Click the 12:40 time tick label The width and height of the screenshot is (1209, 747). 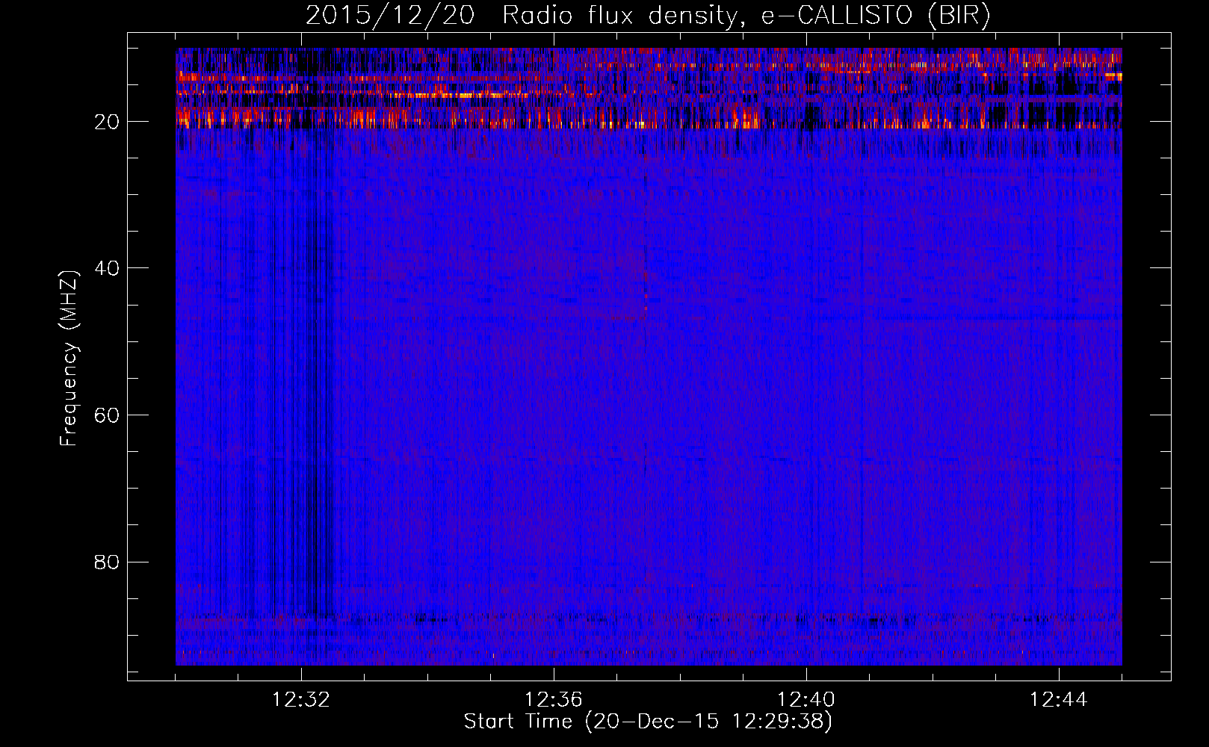coord(806,700)
